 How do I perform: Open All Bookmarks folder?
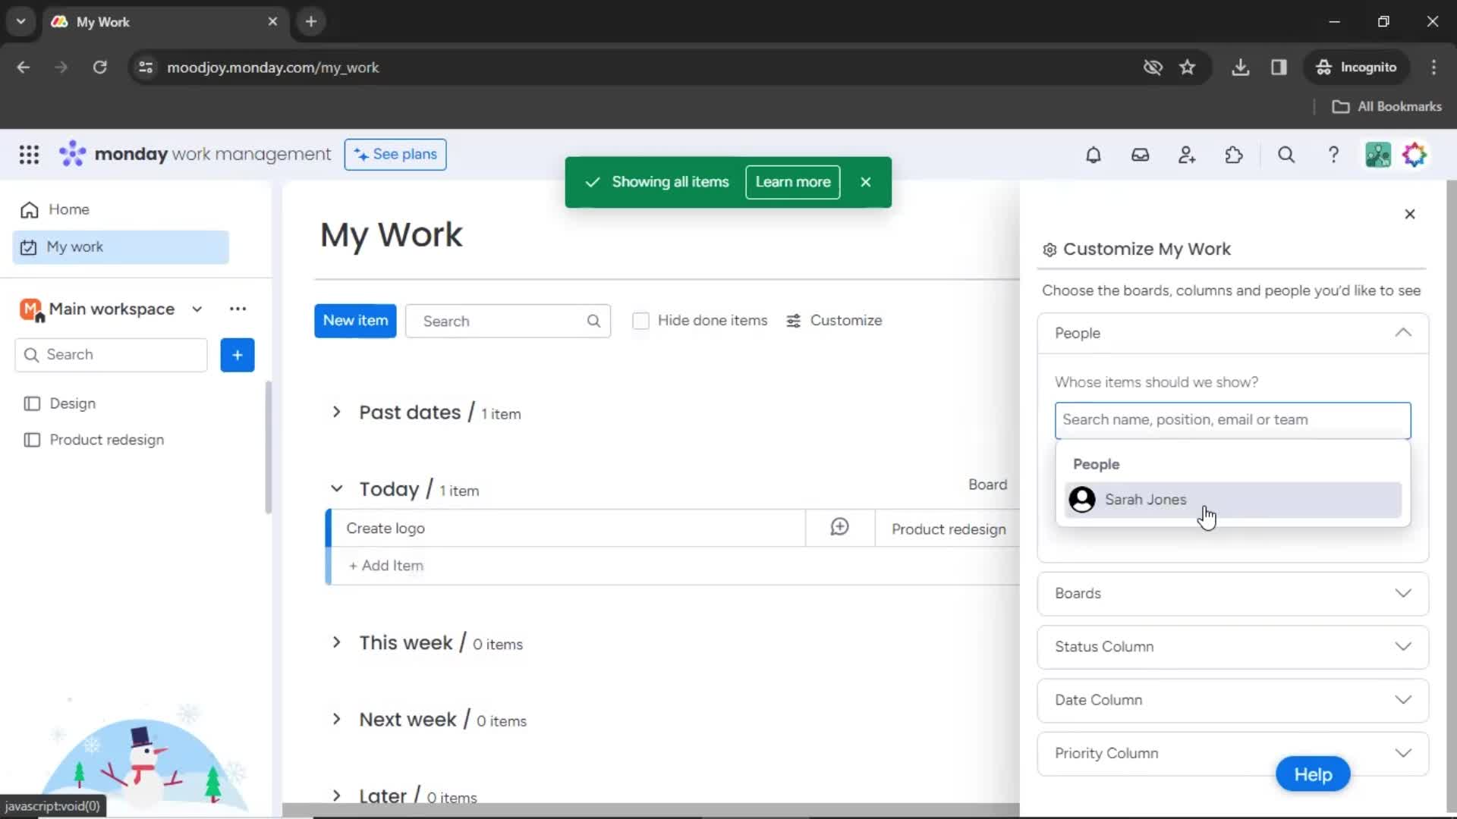(x=1386, y=107)
